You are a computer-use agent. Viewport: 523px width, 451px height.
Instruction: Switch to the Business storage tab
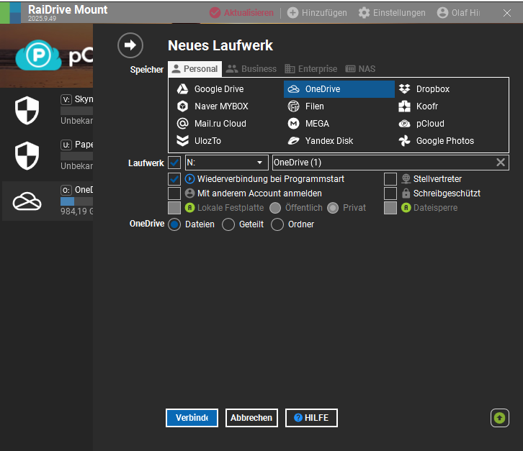click(251, 69)
